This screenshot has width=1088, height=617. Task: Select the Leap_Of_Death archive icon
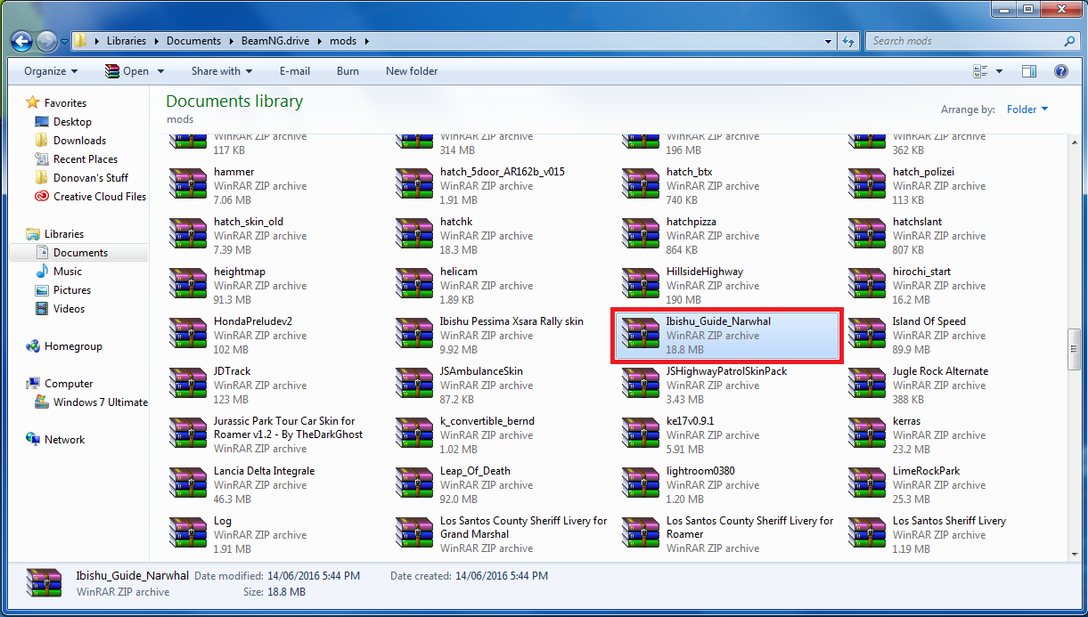(x=414, y=484)
